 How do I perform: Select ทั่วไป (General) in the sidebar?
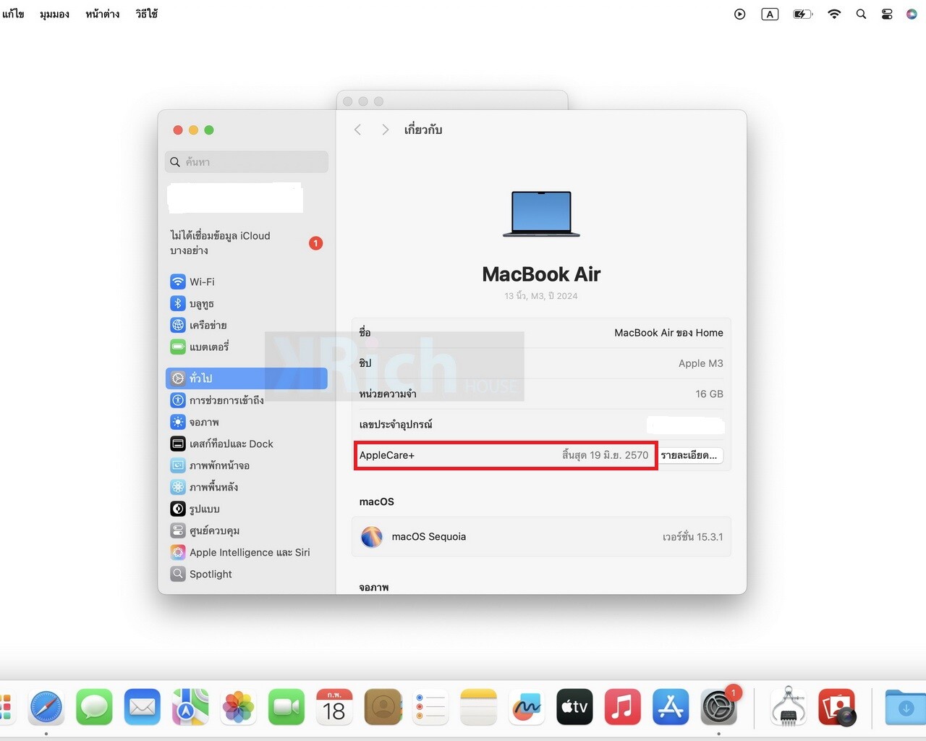coord(246,378)
